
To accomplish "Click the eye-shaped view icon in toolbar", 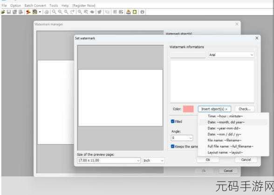I will 92,12.
